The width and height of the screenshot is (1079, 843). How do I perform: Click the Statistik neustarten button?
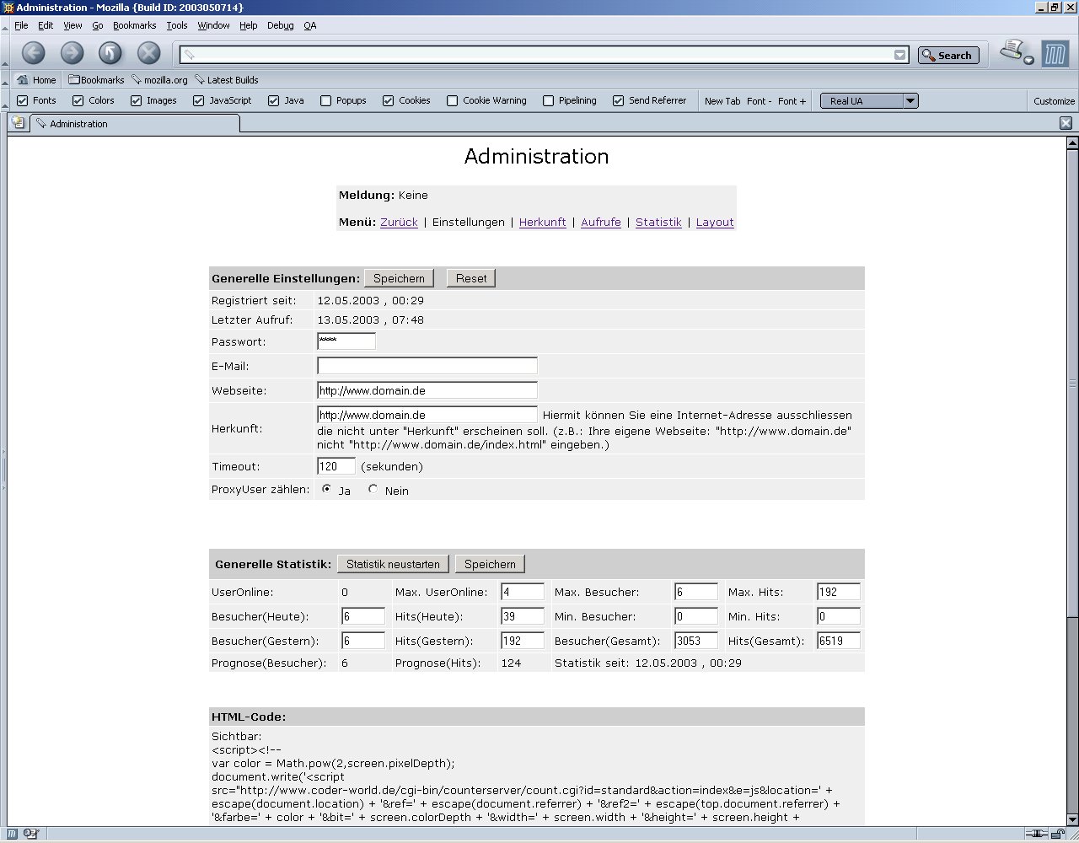click(x=393, y=564)
